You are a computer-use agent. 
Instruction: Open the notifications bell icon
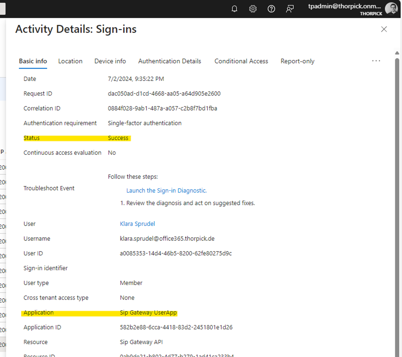pos(234,9)
